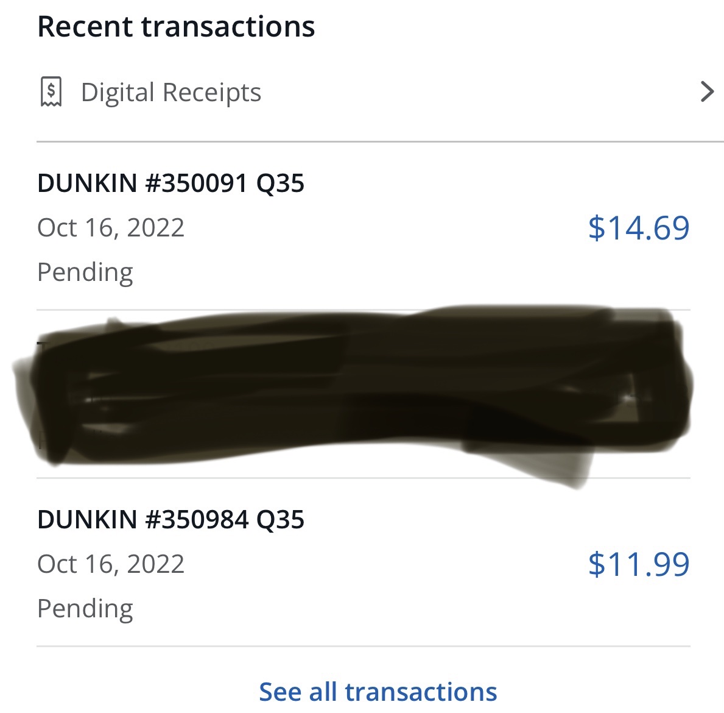
Task: Open the DUNKIN #350984 Q35 transaction title
Action: 170,520
